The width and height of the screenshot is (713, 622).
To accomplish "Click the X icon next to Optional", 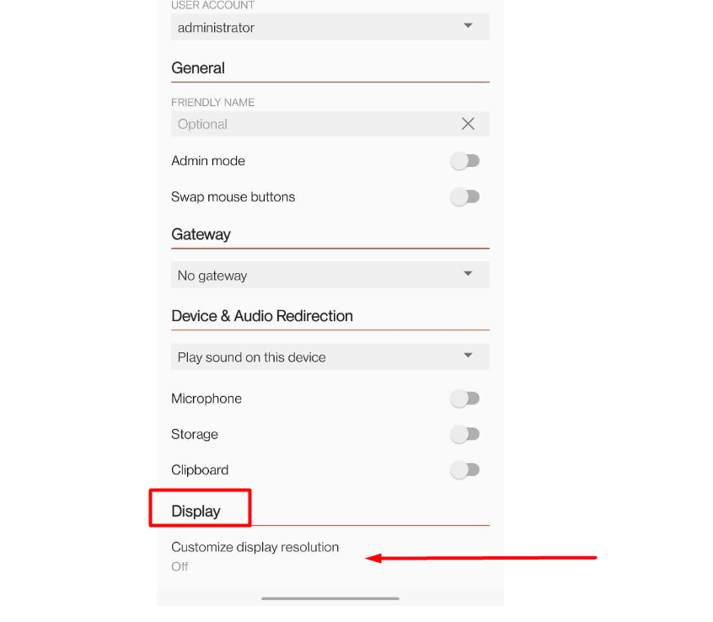I will pos(468,124).
